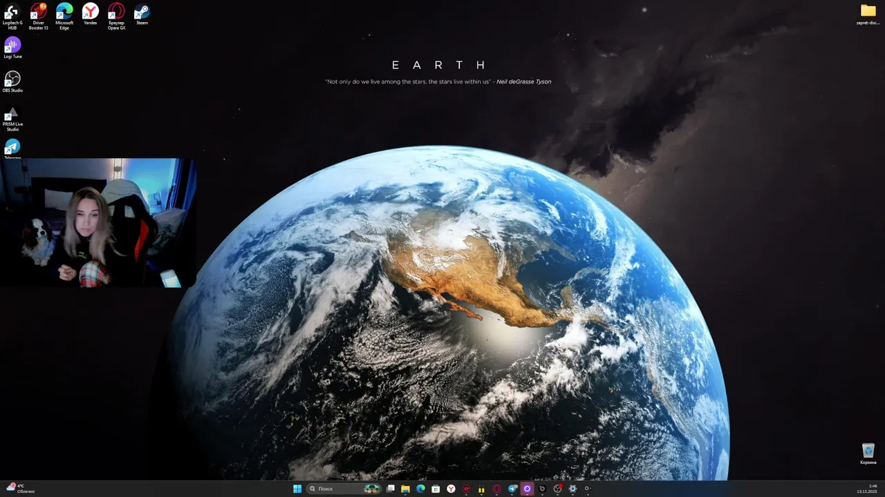The height and width of the screenshot is (497, 885).
Task: Select the Opera GX browser desktop icon
Action: coord(116,16)
